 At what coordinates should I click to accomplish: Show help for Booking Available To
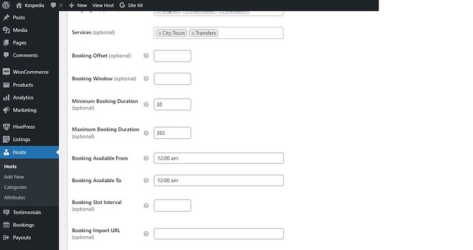[x=146, y=180]
